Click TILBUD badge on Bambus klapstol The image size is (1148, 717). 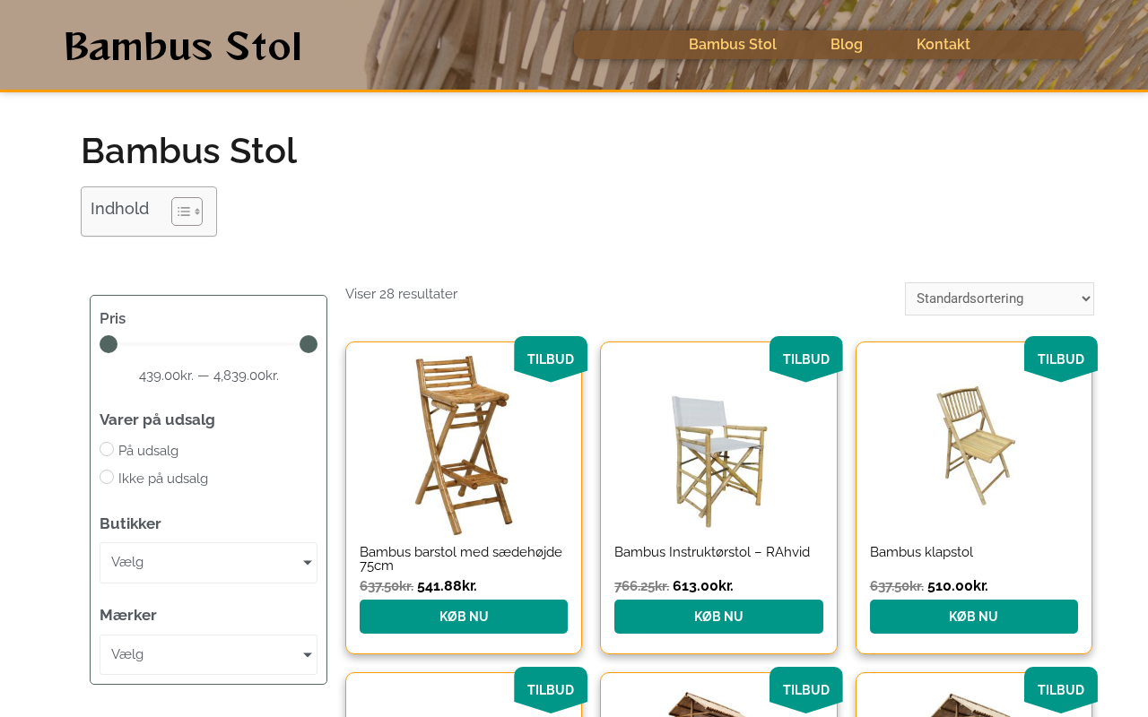tap(1060, 358)
